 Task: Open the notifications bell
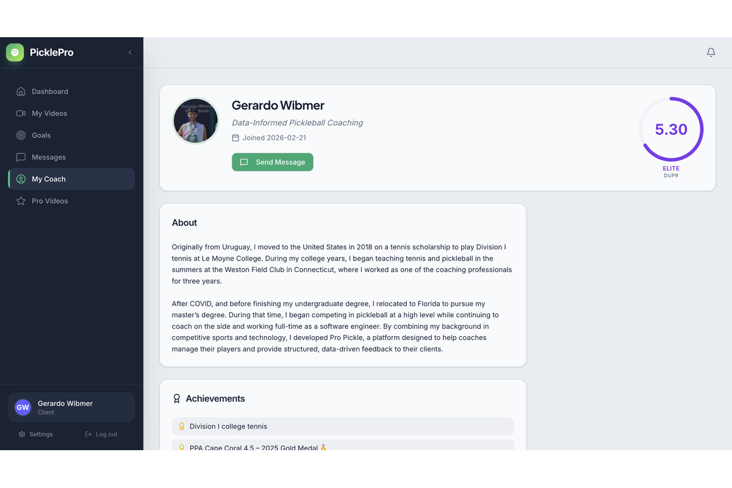[x=711, y=52]
